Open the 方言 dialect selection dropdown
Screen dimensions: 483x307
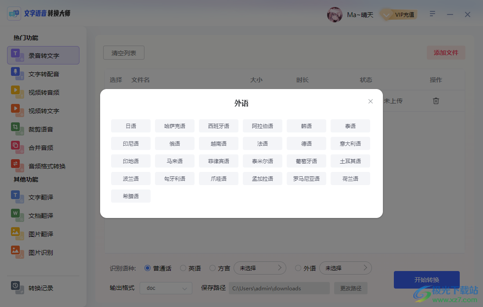pyautogui.click(x=260, y=268)
